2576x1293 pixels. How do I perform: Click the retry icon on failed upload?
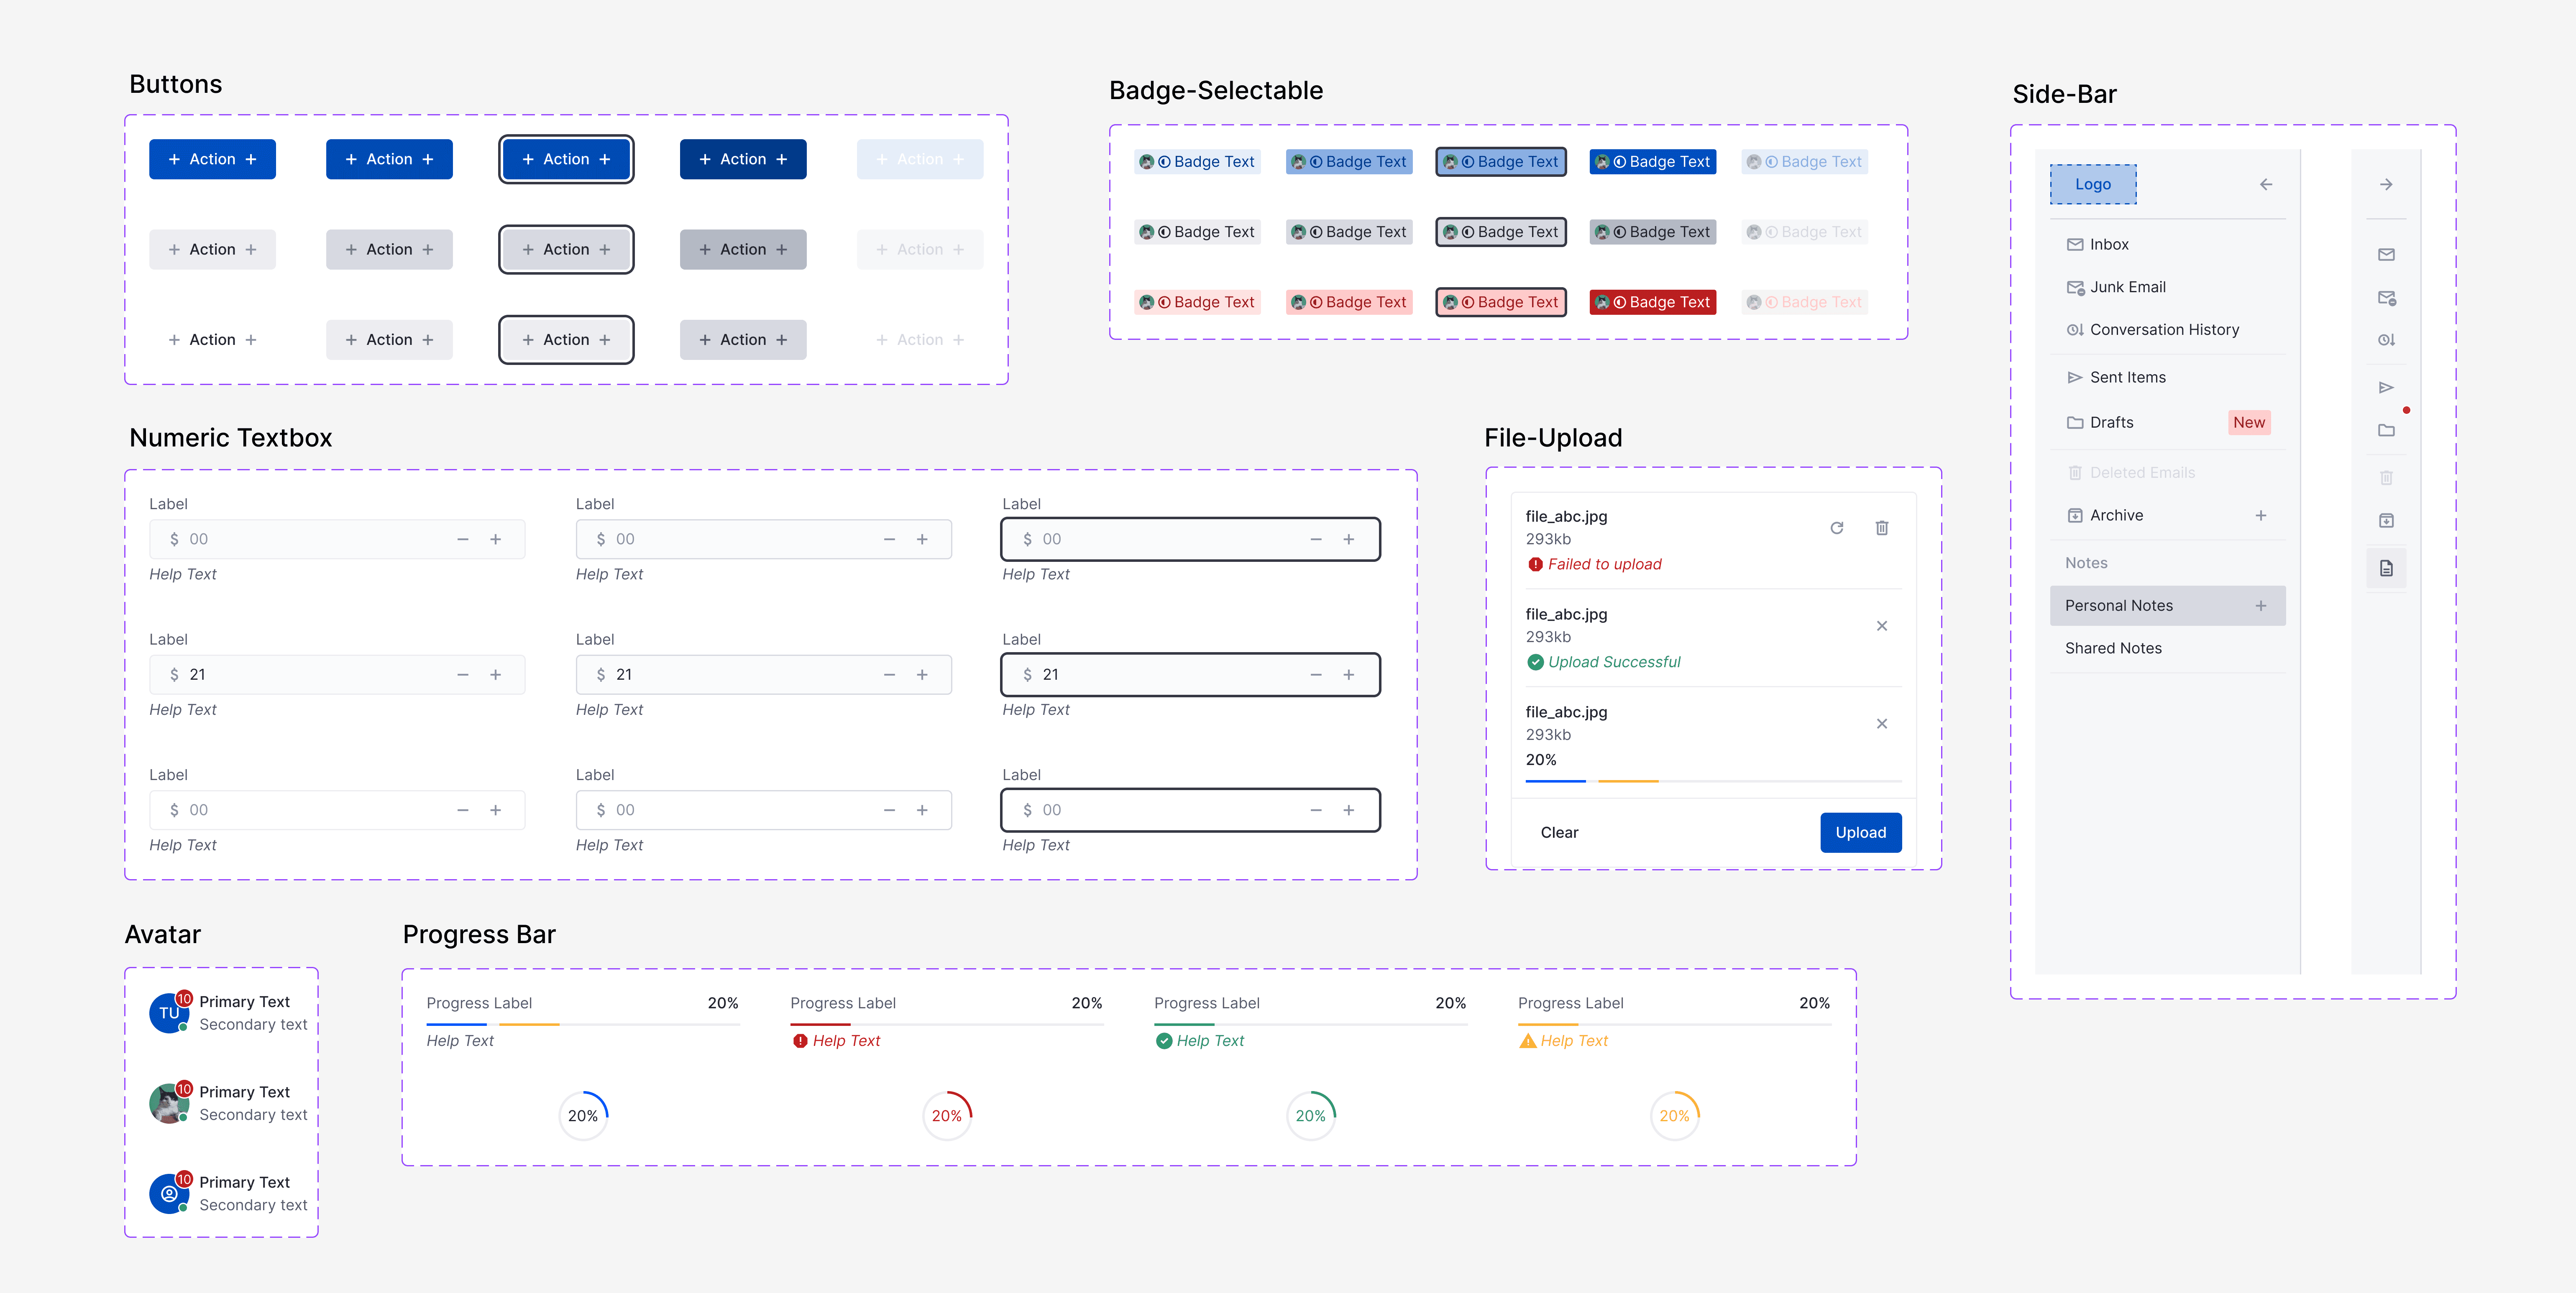1836,528
